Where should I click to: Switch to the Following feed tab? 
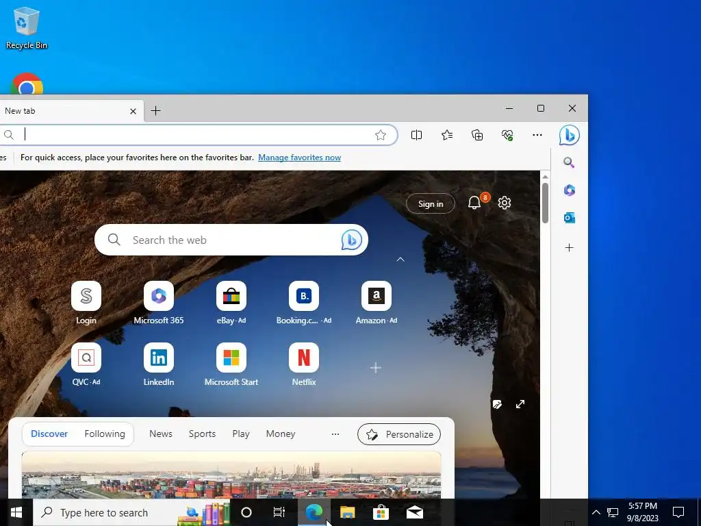point(105,434)
